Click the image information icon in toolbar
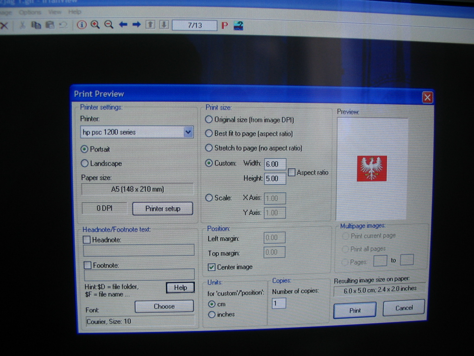This screenshot has width=474, height=356. (x=82, y=25)
